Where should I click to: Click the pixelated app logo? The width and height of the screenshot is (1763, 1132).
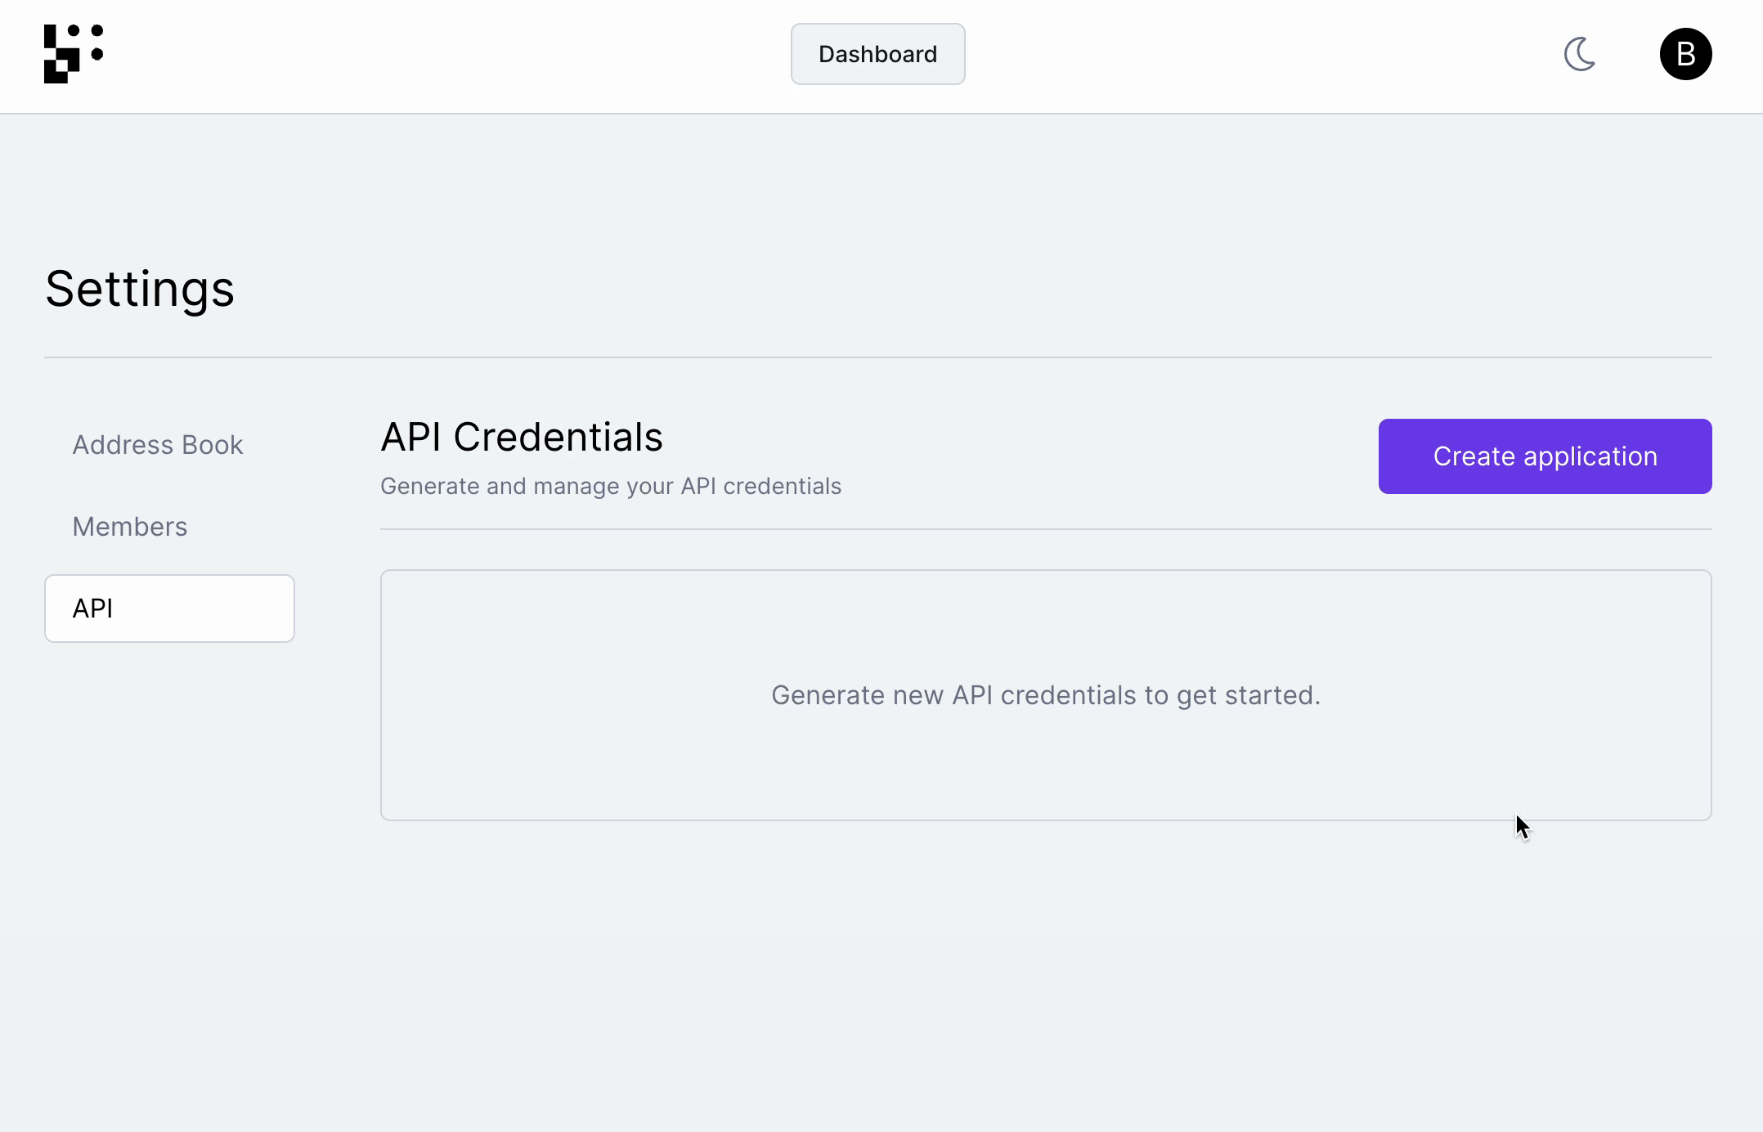[x=73, y=54]
